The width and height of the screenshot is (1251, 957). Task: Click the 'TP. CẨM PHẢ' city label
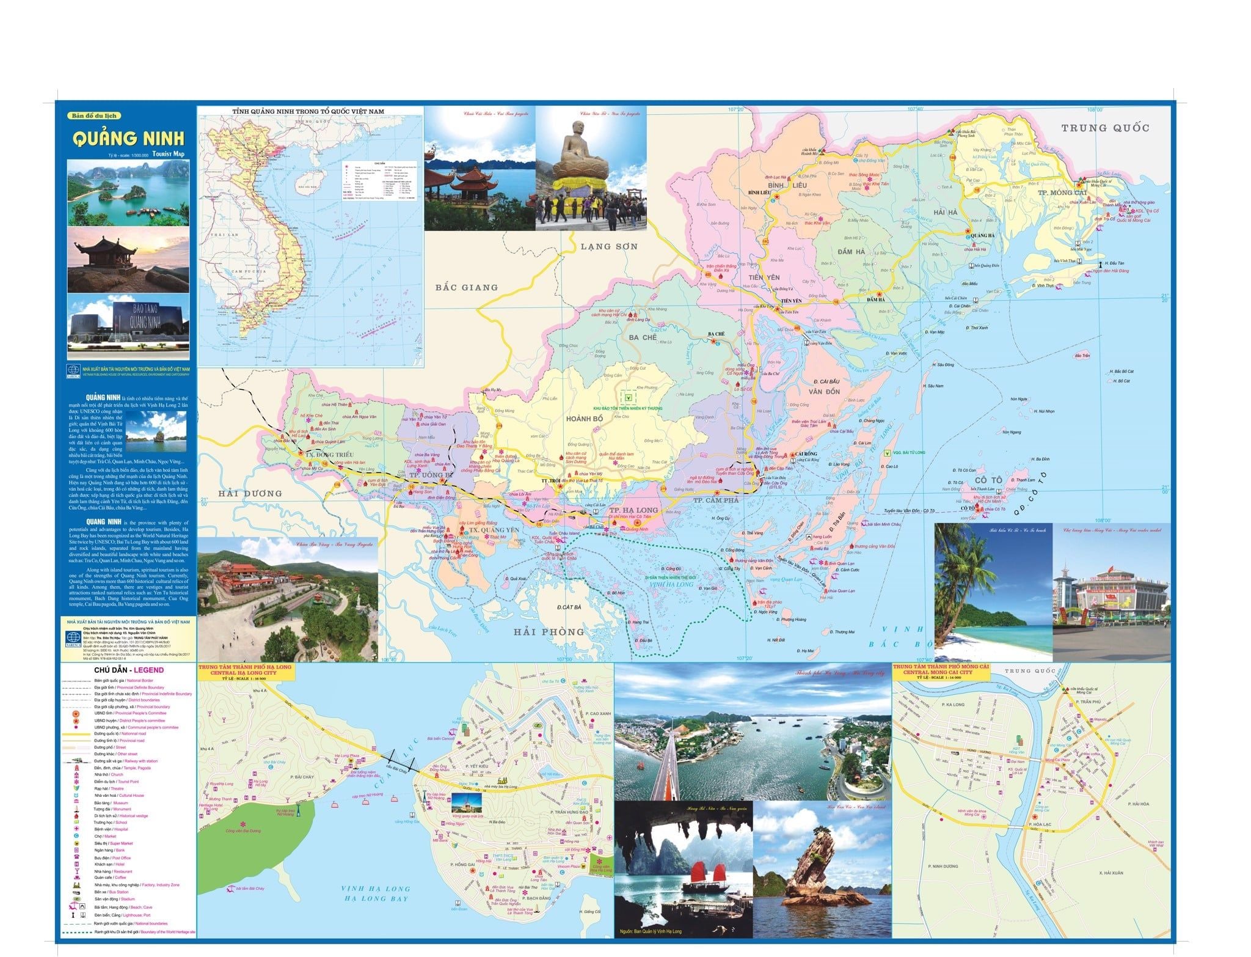(716, 499)
